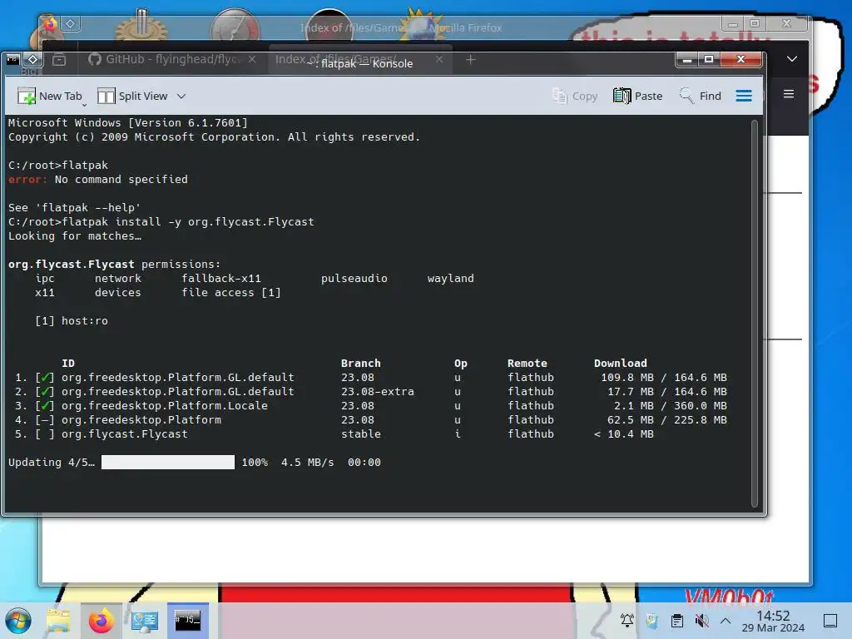Click the 'wayland' permission text
This screenshot has height=639, width=852.
pos(450,278)
